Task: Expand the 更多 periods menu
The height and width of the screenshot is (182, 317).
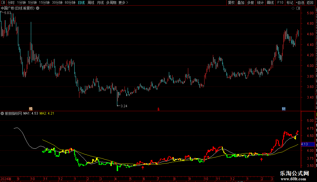Action: coord(123,3)
